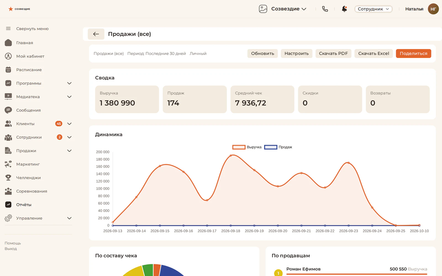Expand the Сотрудники submenu chevron
Viewport: 442px width, 276px height.
[x=69, y=137]
